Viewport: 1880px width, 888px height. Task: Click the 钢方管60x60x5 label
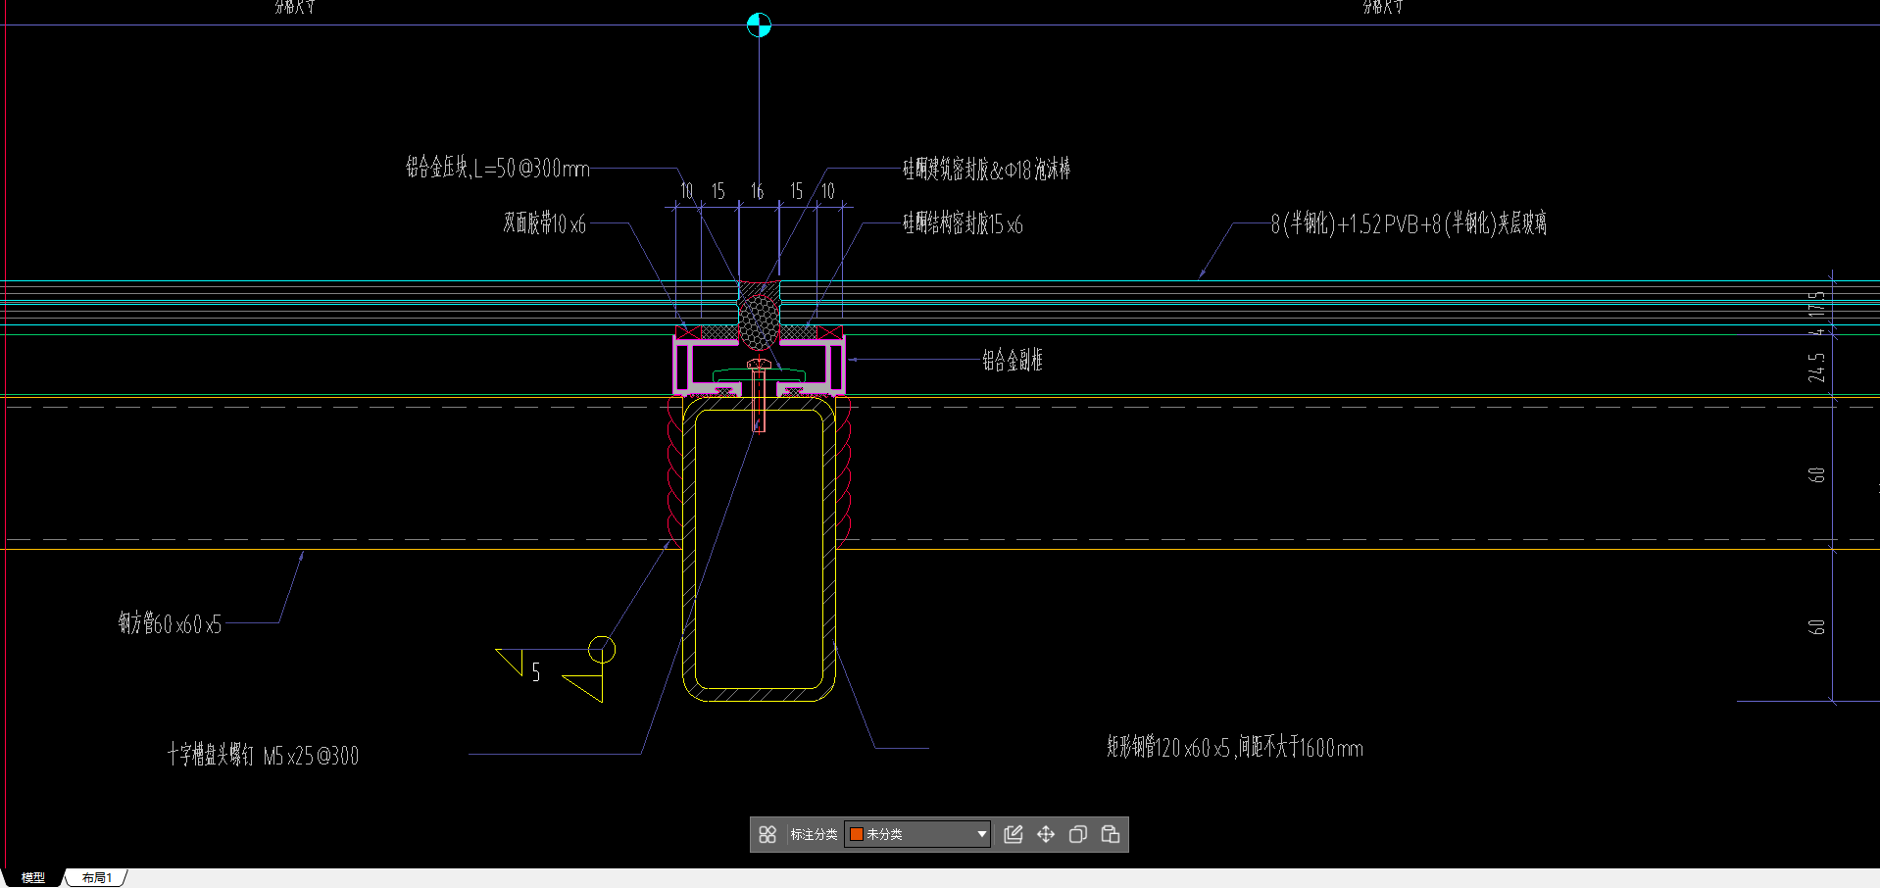171,623
